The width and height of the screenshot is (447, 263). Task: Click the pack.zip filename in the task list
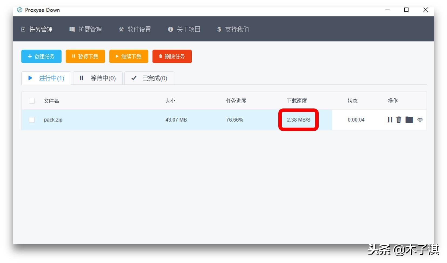[x=53, y=120]
